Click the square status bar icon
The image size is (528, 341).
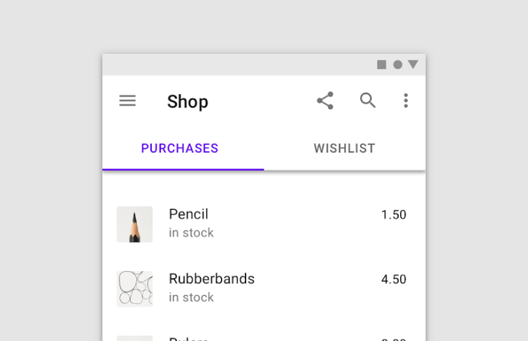tap(382, 65)
